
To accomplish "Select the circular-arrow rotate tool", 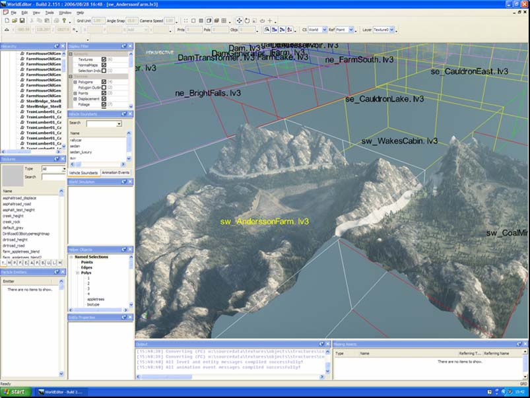I will 247,20.
